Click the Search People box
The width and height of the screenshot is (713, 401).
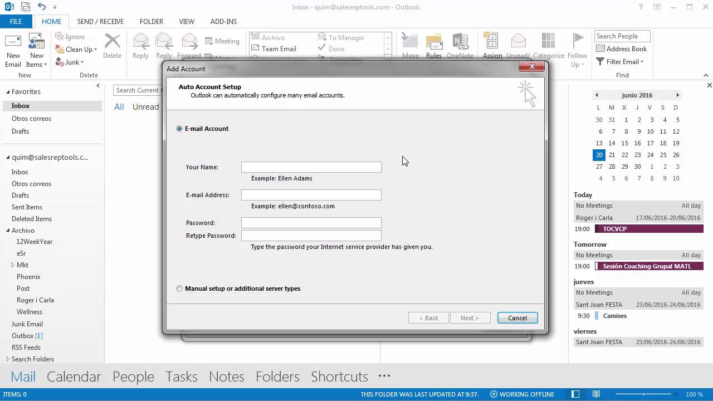coord(622,36)
